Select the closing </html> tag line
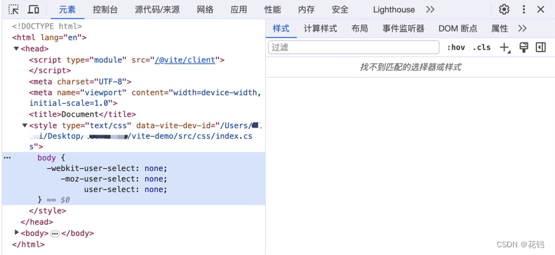555x255 pixels. pos(28,244)
